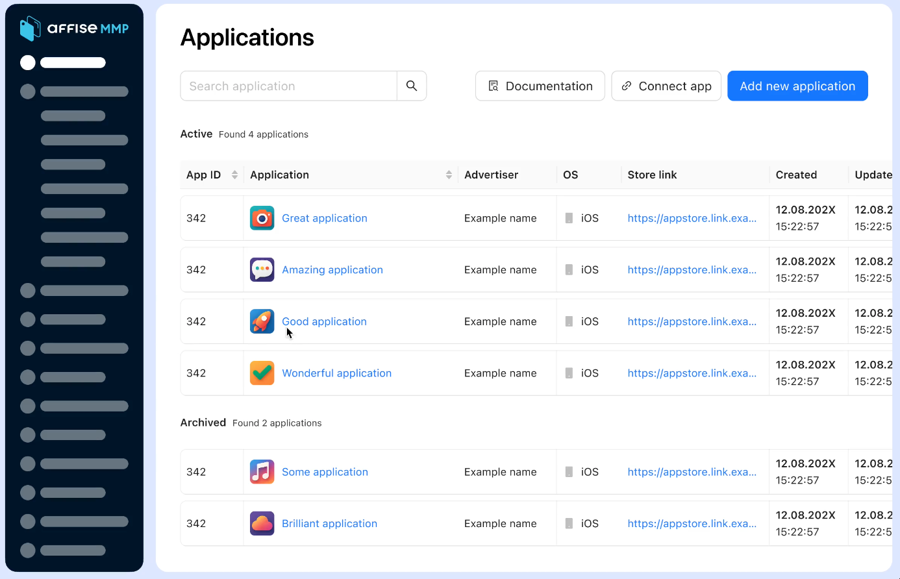
Task: Click the Add new application button
Action: pyautogui.click(x=797, y=86)
